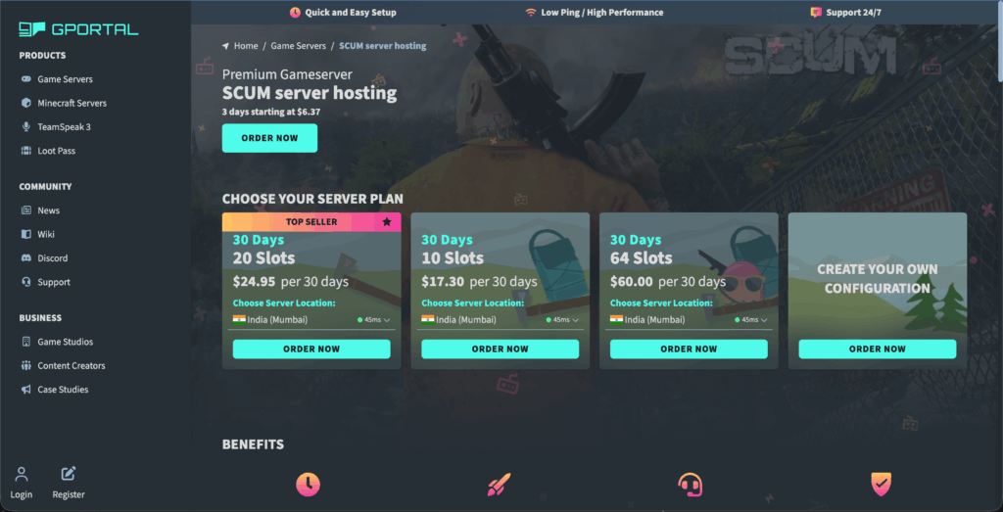The height and width of the screenshot is (512, 1003).
Task: Open the Wiki menu item
Action: point(46,234)
